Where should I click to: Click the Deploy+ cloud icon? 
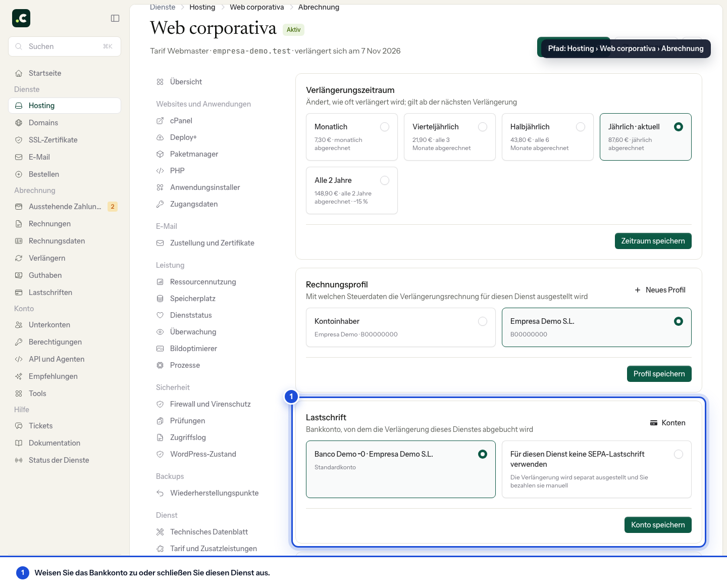tap(160, 137)
